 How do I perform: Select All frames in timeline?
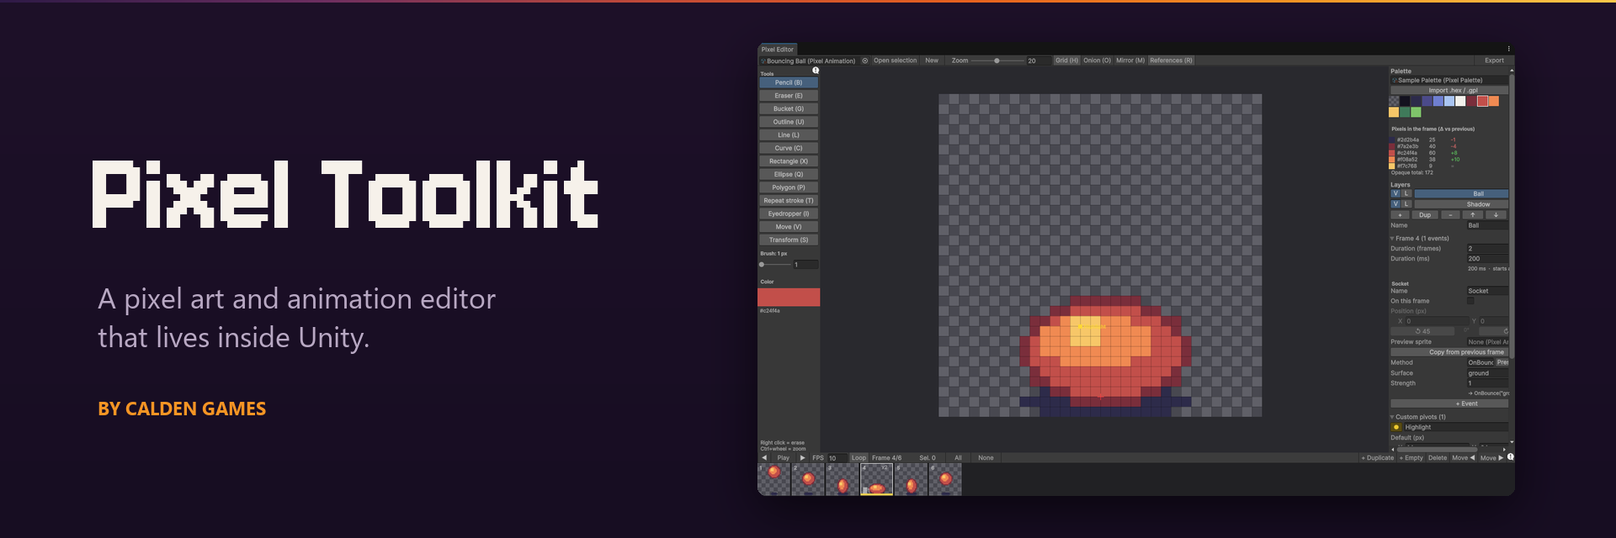click(x=958, y=458)
